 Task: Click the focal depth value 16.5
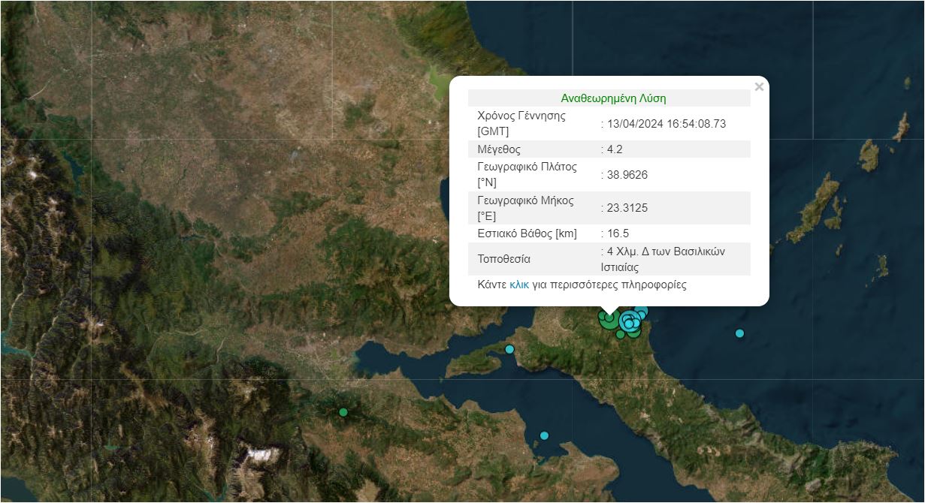click(618, 233)
